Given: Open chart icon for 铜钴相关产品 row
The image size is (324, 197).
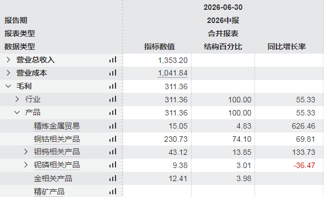Looking at the screenshot, I should tap(113, 139).
